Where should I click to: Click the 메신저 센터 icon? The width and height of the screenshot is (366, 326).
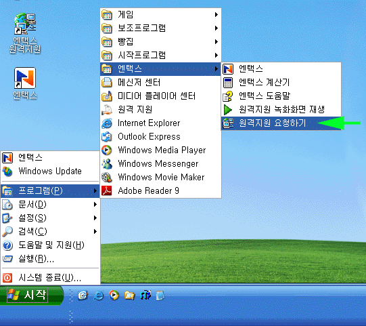click(107, 83)
